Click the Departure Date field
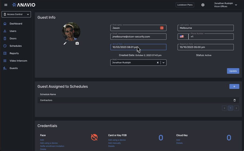The image size is (244, 151). [x=206, y=47]
